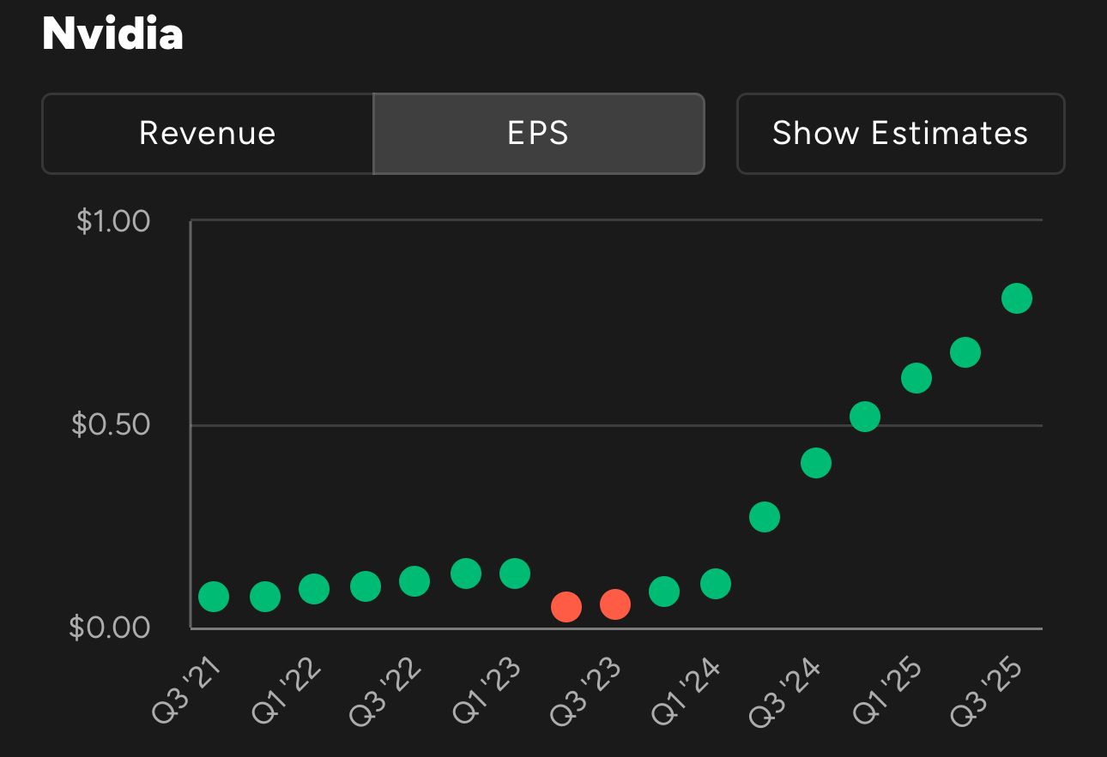Switch to the Revenue tab
Image resolution: width=1107 pixels, height=757 pixels.
[208, 134]
